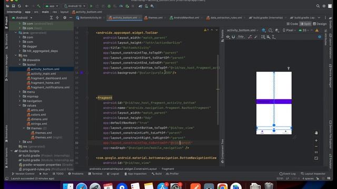Image resolution: width=337 pixels, height=189 pixels.
Task: Click the Open folder toolbar icon
Action: pos(7,6)
